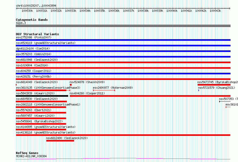Click nsv5897457 (Almarri2020) label
The width and height of the screenshot is (238, 162).
click(35, 116)
